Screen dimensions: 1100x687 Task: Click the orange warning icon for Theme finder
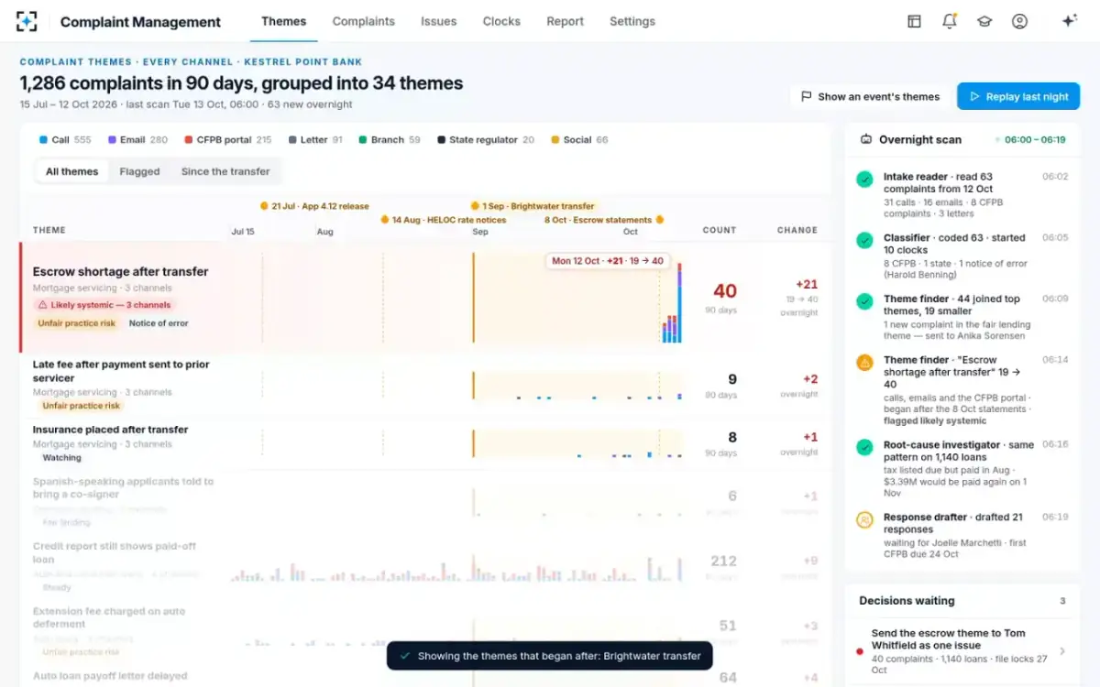[x=864, y=363]
